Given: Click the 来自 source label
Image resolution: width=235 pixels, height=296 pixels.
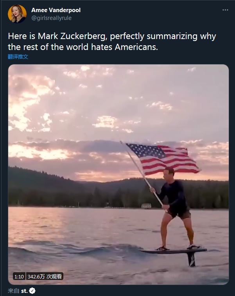Looking at the screenshot, I should (x=13, y=291).
